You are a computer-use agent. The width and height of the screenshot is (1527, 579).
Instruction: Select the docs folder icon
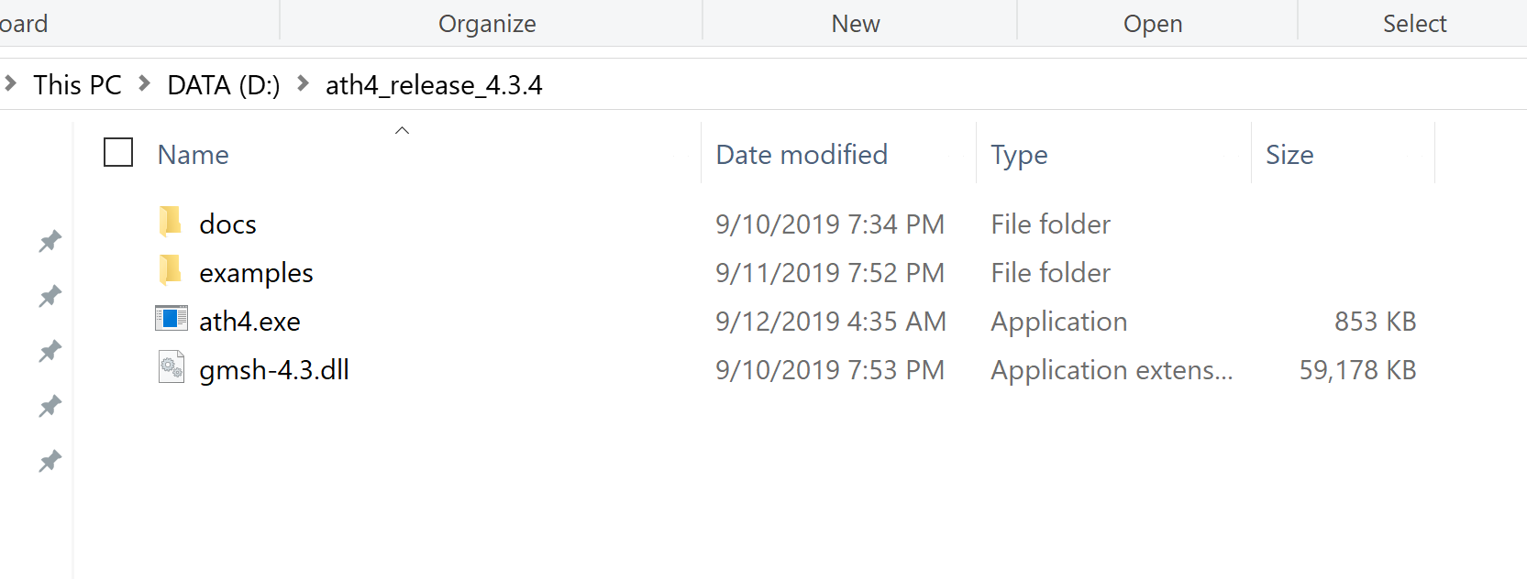point(170,222)
